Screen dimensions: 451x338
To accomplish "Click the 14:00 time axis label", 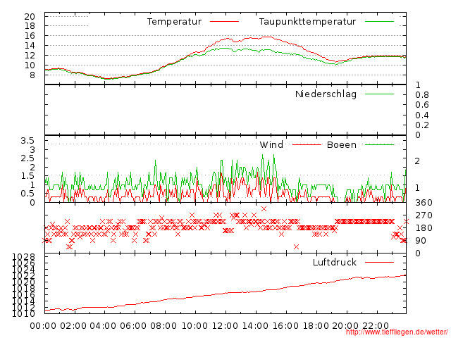I will click(255, 326).
